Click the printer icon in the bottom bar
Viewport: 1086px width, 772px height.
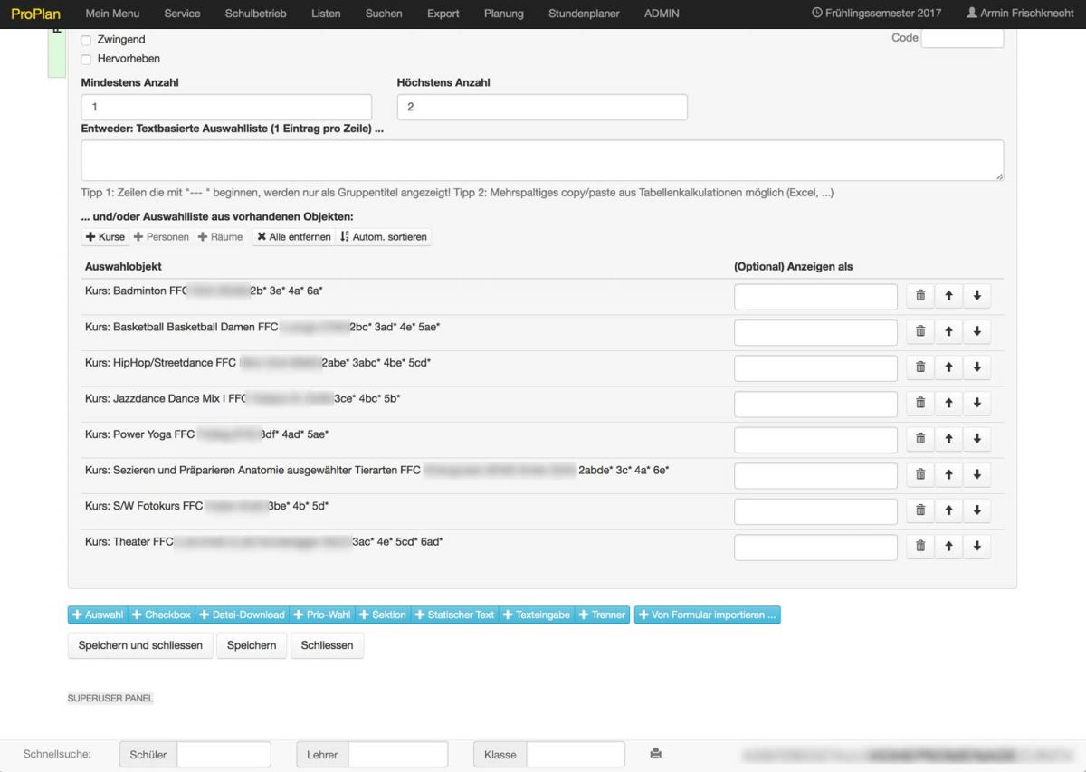656,754
